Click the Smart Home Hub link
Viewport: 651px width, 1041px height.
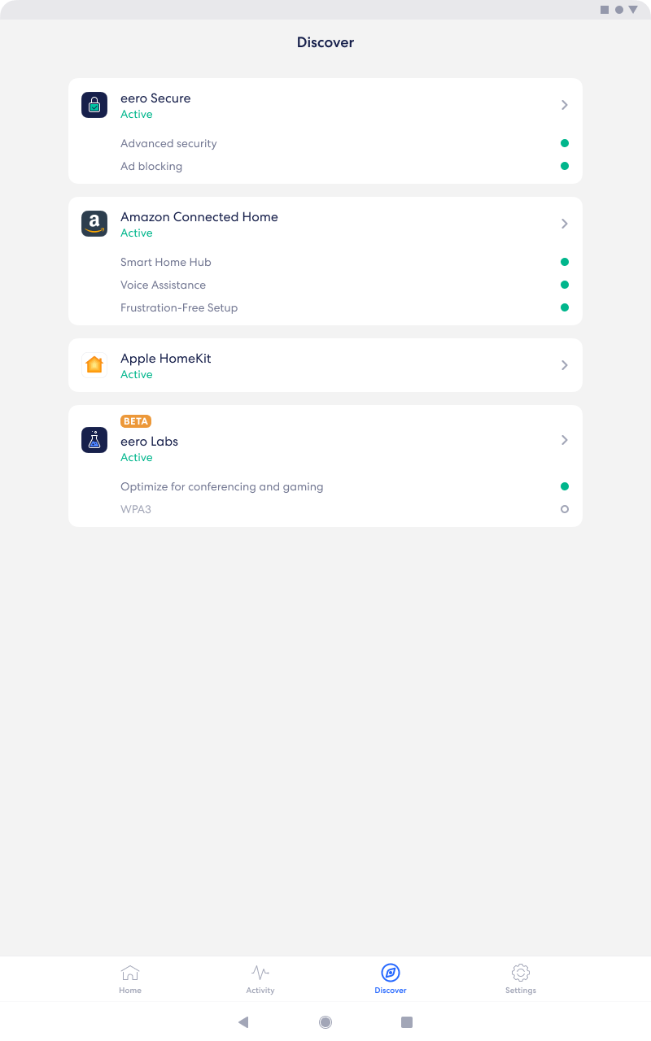pos(165,262)
